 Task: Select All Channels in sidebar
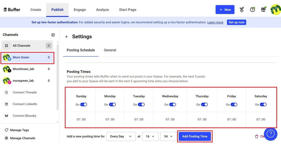tap(27, 46)
